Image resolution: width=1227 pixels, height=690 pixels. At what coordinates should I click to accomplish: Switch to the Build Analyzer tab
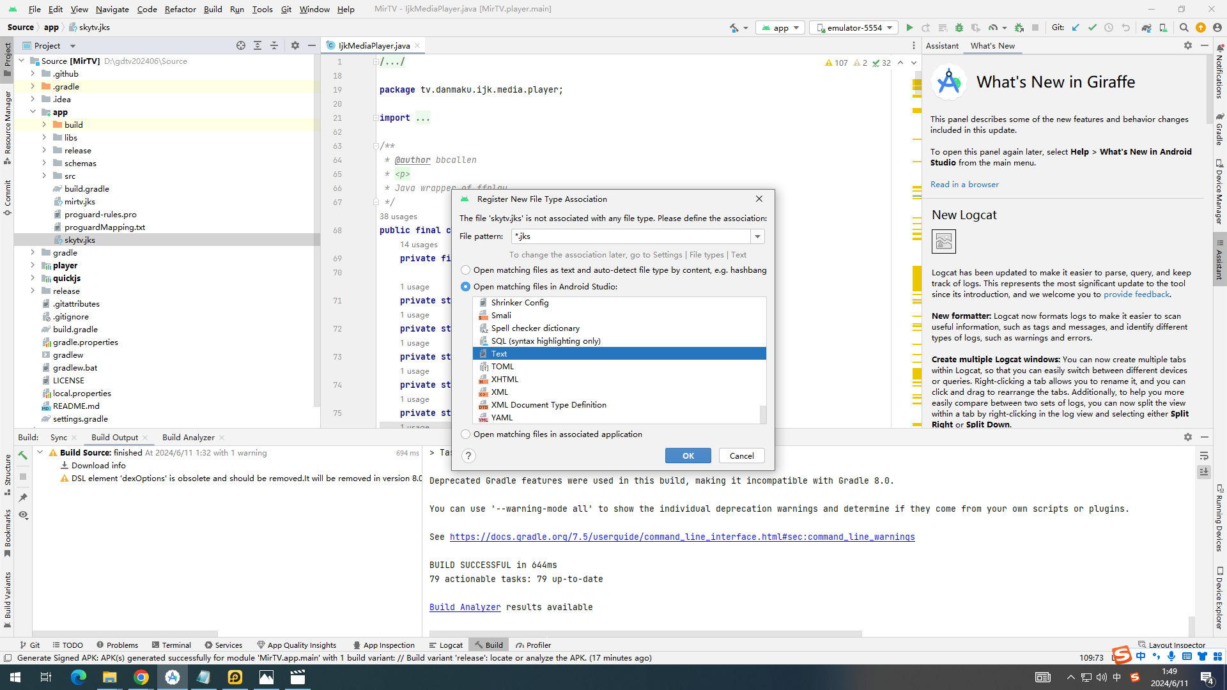pyautogui.click(x=188, y=438)
